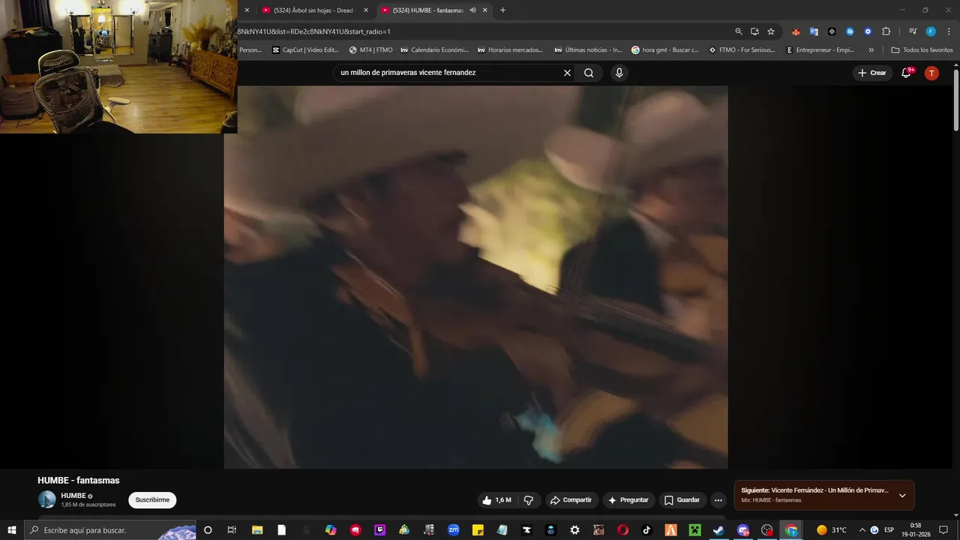Close the HUMBE fantasmas tab
The width and height of the screenshot is (960, 540).
coord(485,10)
